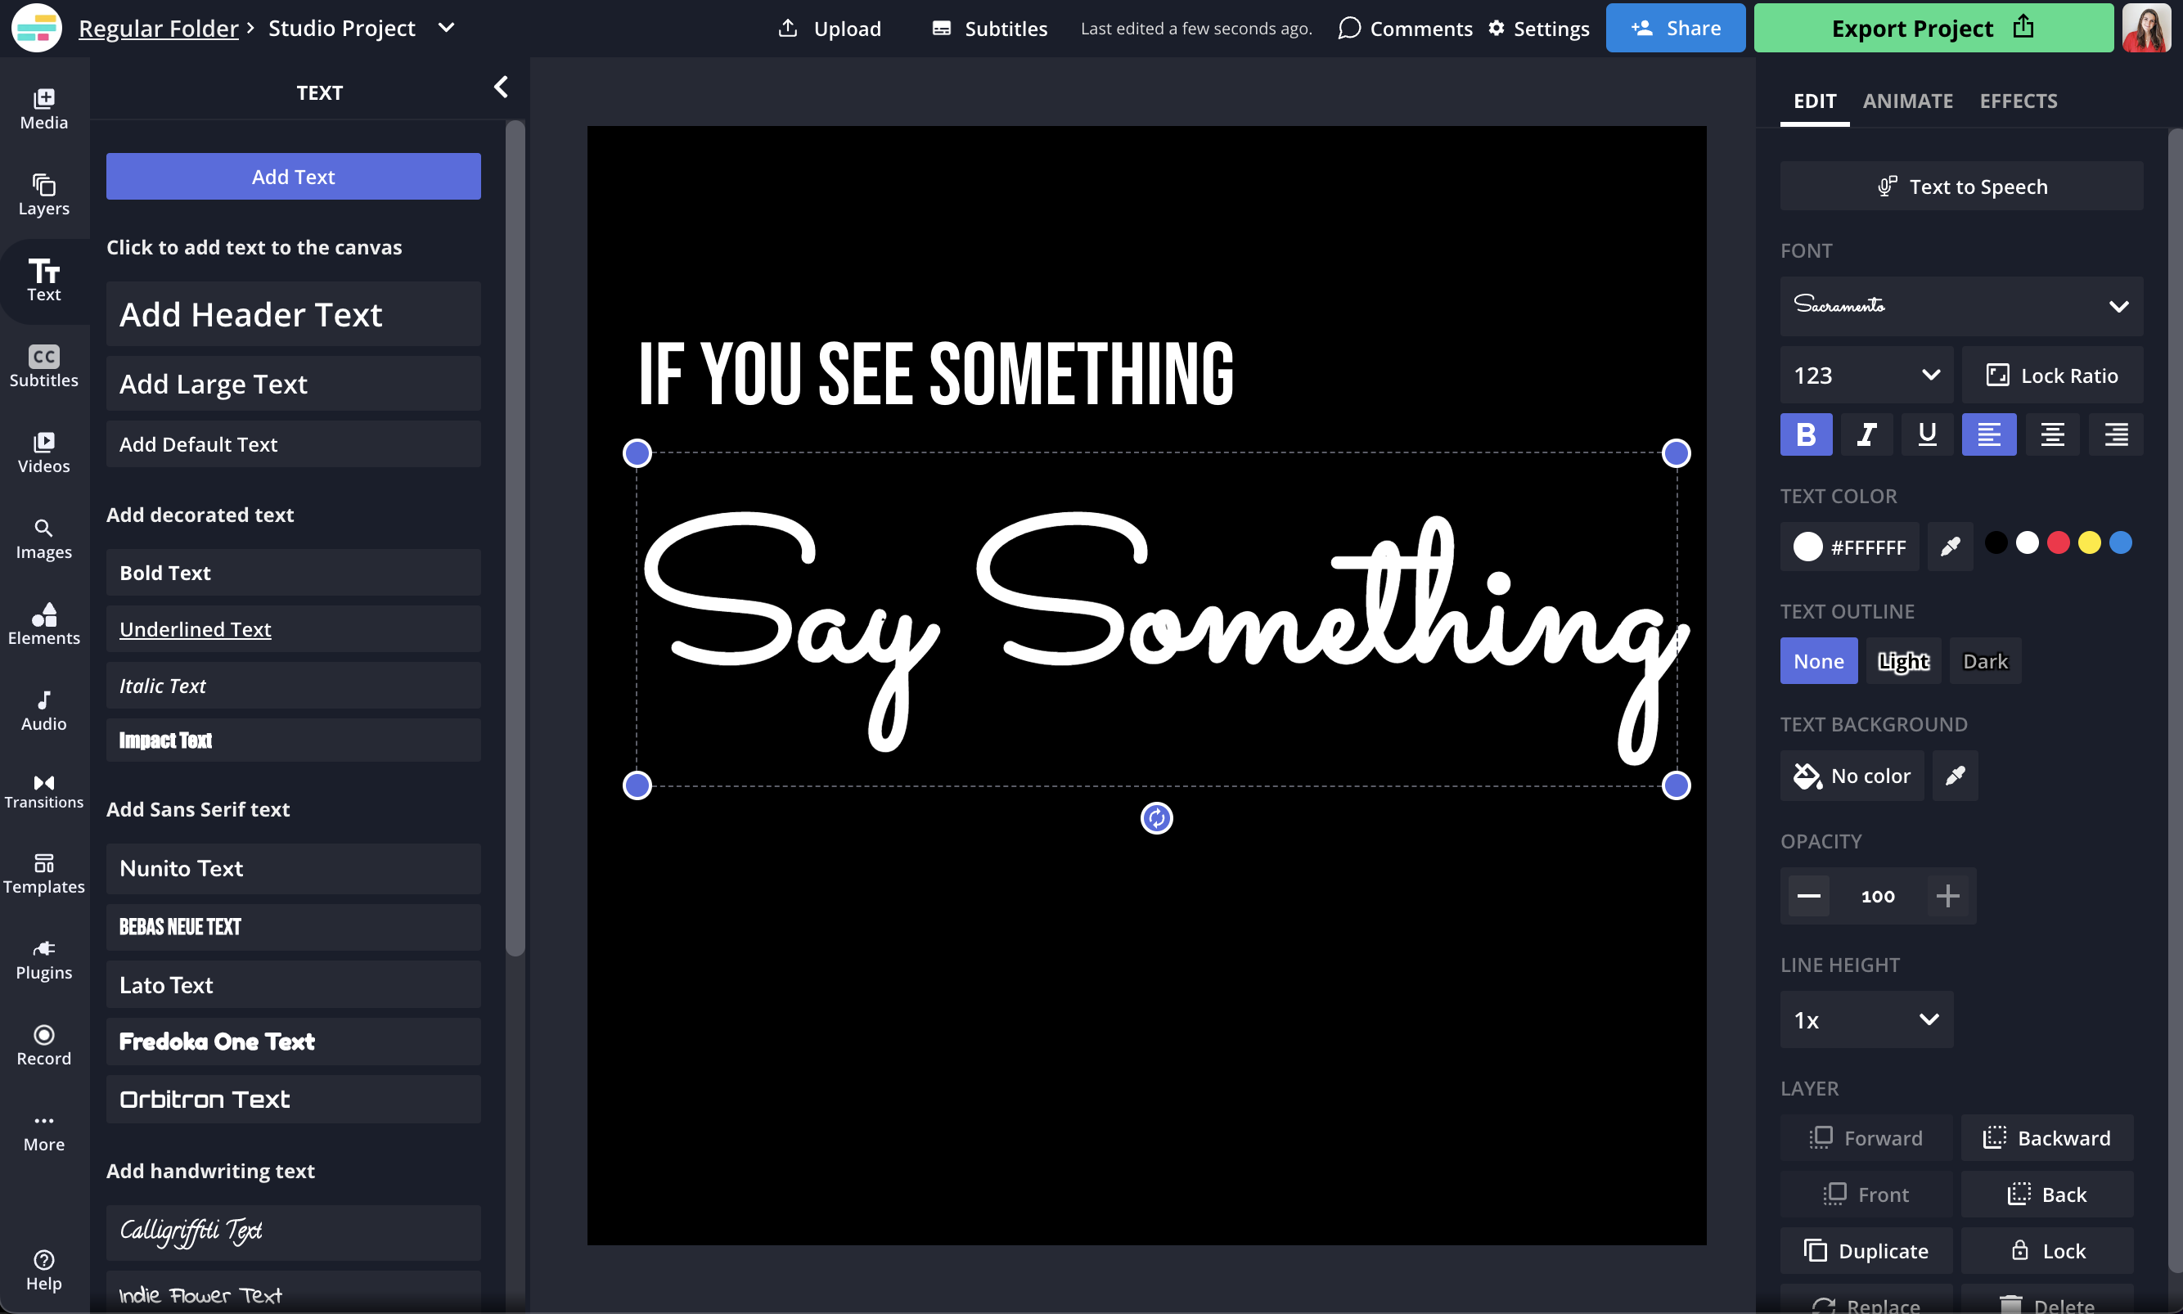Open the Transitions panel

43,788
